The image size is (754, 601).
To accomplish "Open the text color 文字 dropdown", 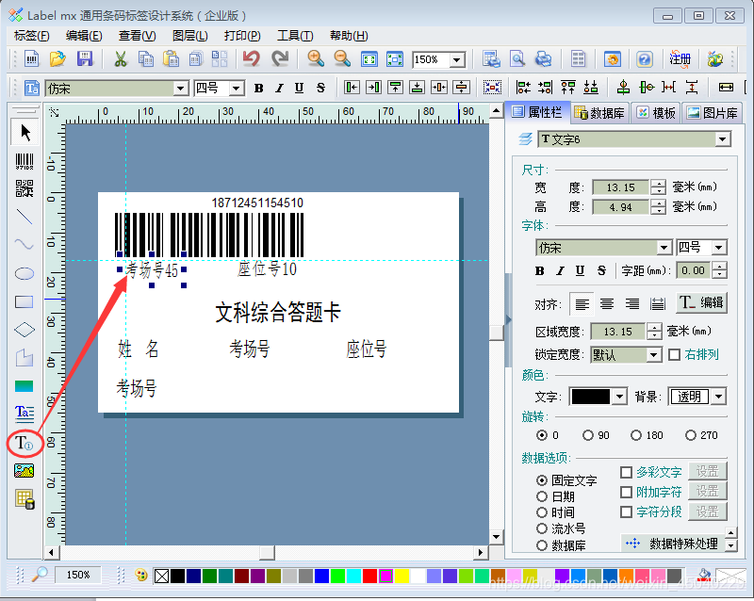I will [x=620, y=397].
